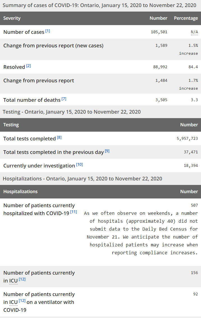The width and height of the screenshot is (201, 318).
Task: Click the Testing table column header
Action: tap(11, 125)
